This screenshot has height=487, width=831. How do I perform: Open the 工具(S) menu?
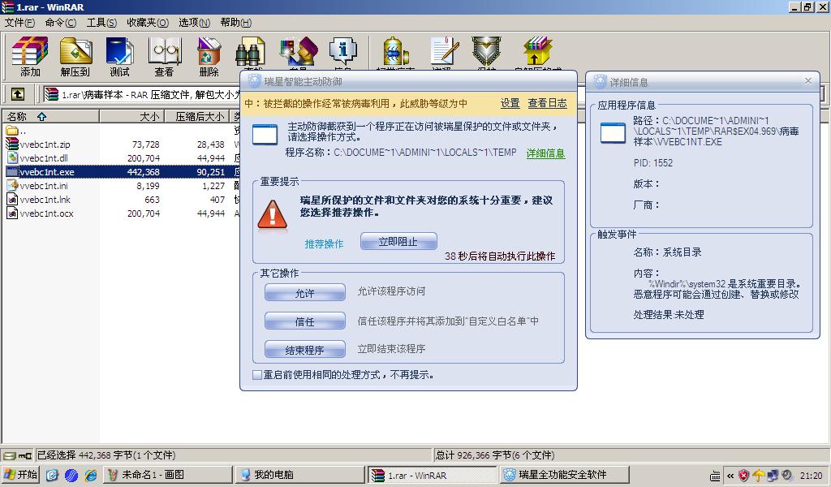pos(101,22)
